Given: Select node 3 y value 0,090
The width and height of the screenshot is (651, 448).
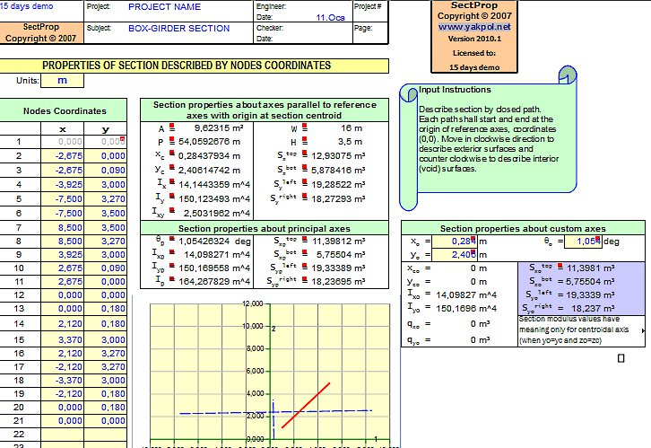Looking at the screenshot, I should (106, 170).
